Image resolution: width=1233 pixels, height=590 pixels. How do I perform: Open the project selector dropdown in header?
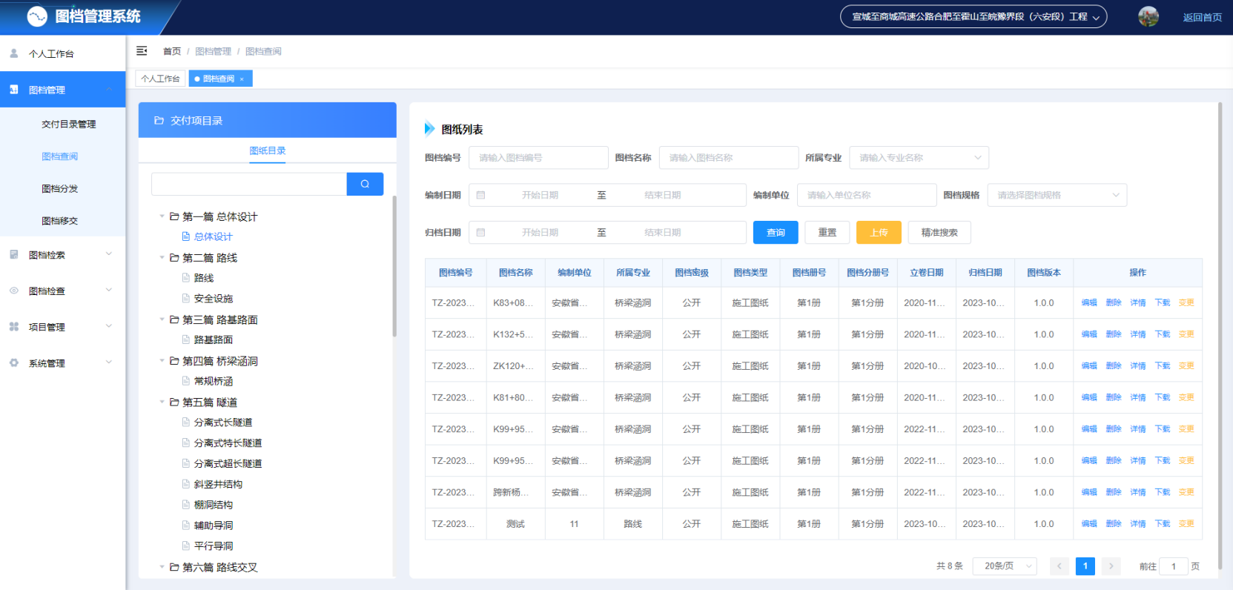tap(973, 16)
